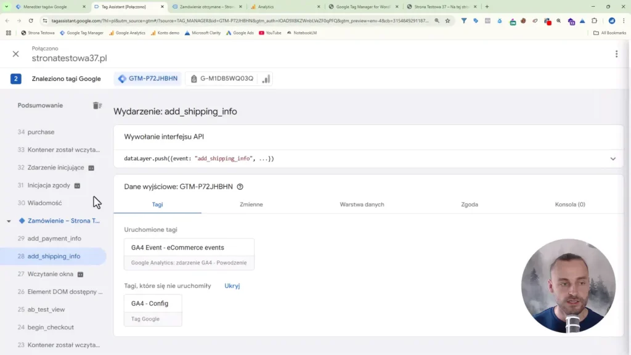The width and height of the screenshot is (631, 355).
Task: Open the Microsoft Clarity bookmark
Action: point(202,33)
